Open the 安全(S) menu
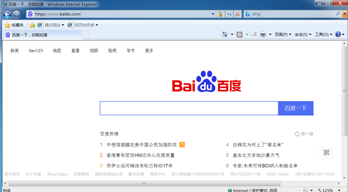Image resolution: width=348 pixels, height=192 pixels. tap(303, 35)
